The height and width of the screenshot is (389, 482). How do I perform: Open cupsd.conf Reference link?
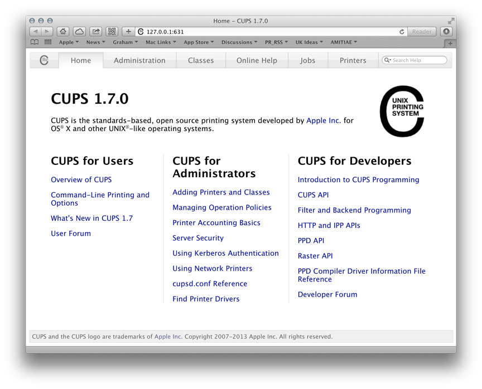pyautogui.click(x=210, y=284)
